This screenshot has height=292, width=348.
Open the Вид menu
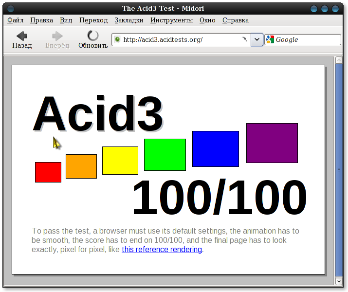click(x=66, y=20)
